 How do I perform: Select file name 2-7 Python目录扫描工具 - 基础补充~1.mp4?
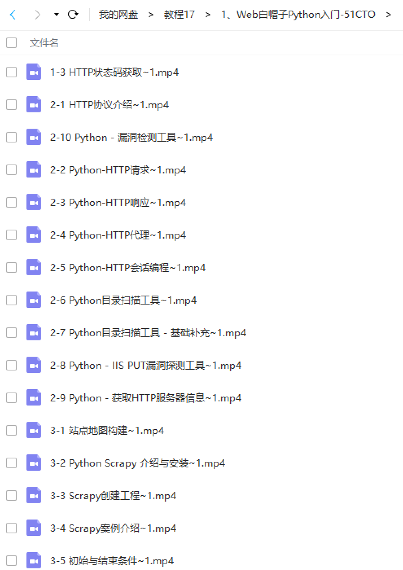tap(148, 333)
